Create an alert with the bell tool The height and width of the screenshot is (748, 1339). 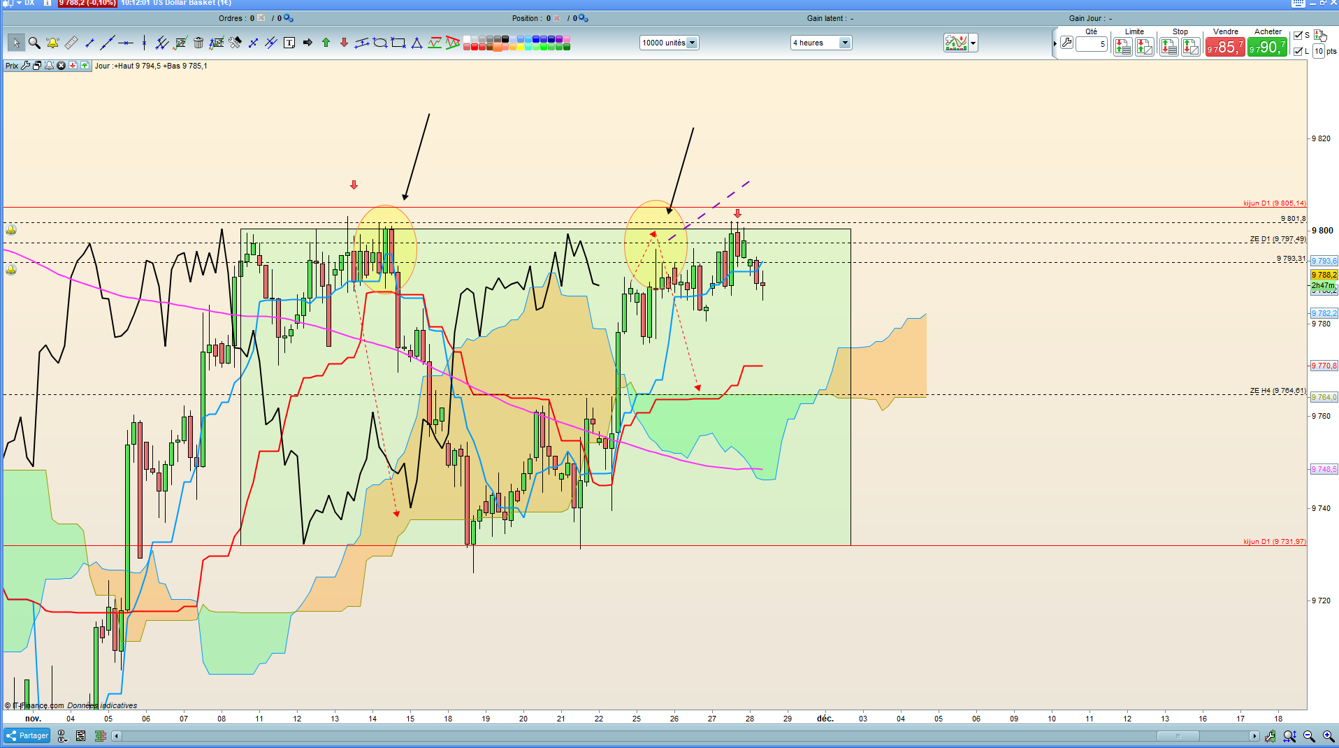point(52,43)
